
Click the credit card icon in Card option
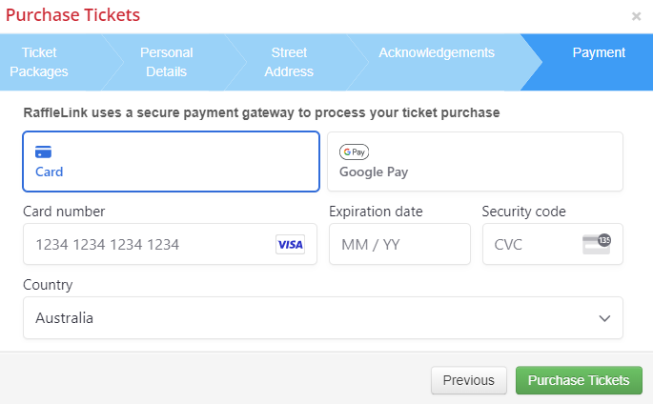point(43,151)
